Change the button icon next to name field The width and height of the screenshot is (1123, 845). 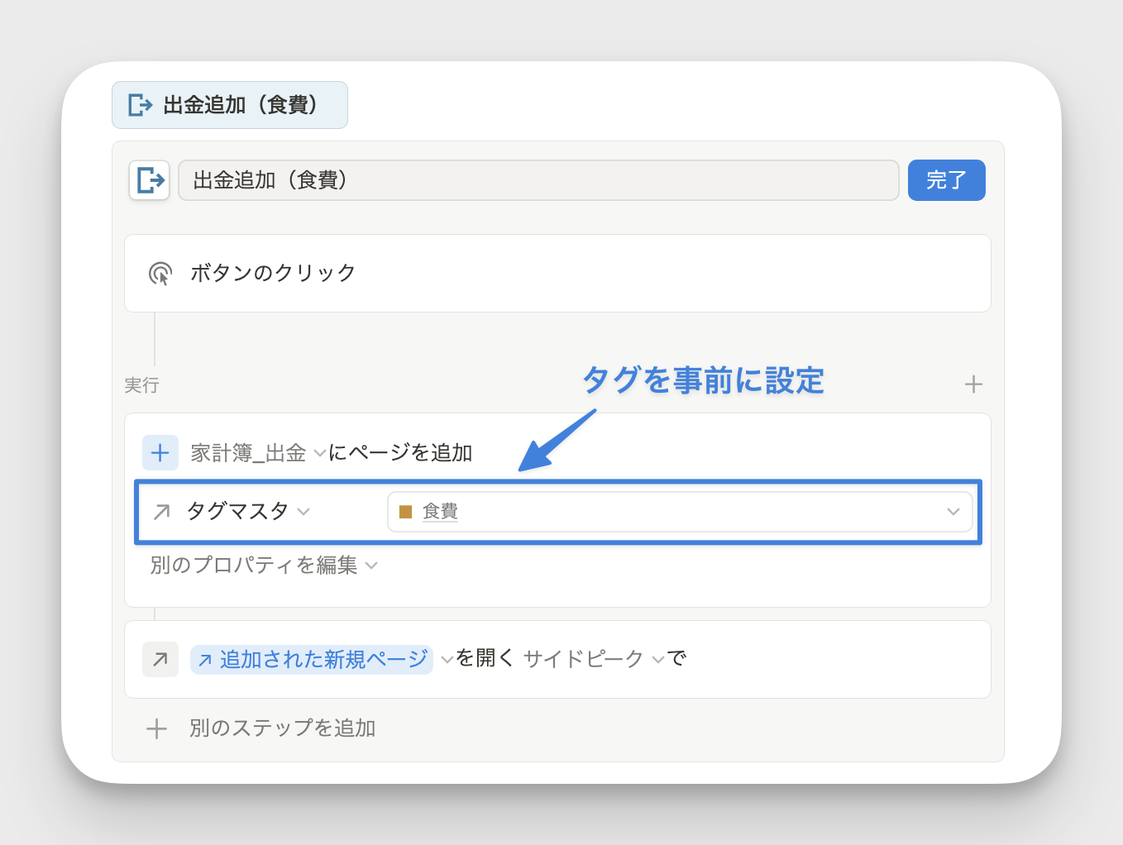[x=150, y=180]
